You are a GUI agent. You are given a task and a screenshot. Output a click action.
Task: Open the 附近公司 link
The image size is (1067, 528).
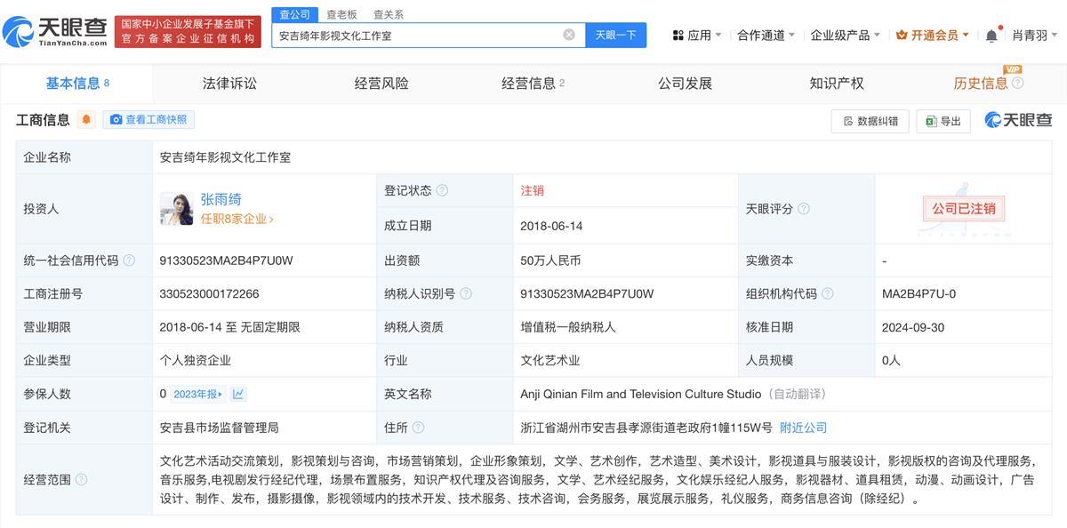pos(803,428)
